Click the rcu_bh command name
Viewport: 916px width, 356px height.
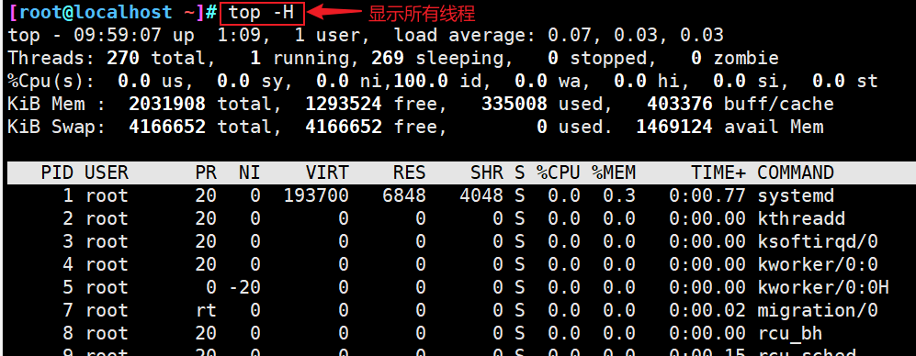(x=790, y=333)
